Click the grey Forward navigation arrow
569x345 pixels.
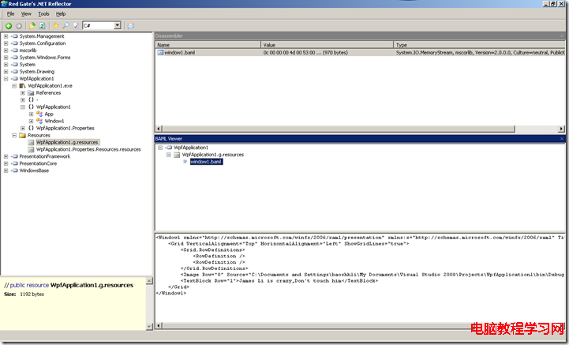tap(18, 26)
